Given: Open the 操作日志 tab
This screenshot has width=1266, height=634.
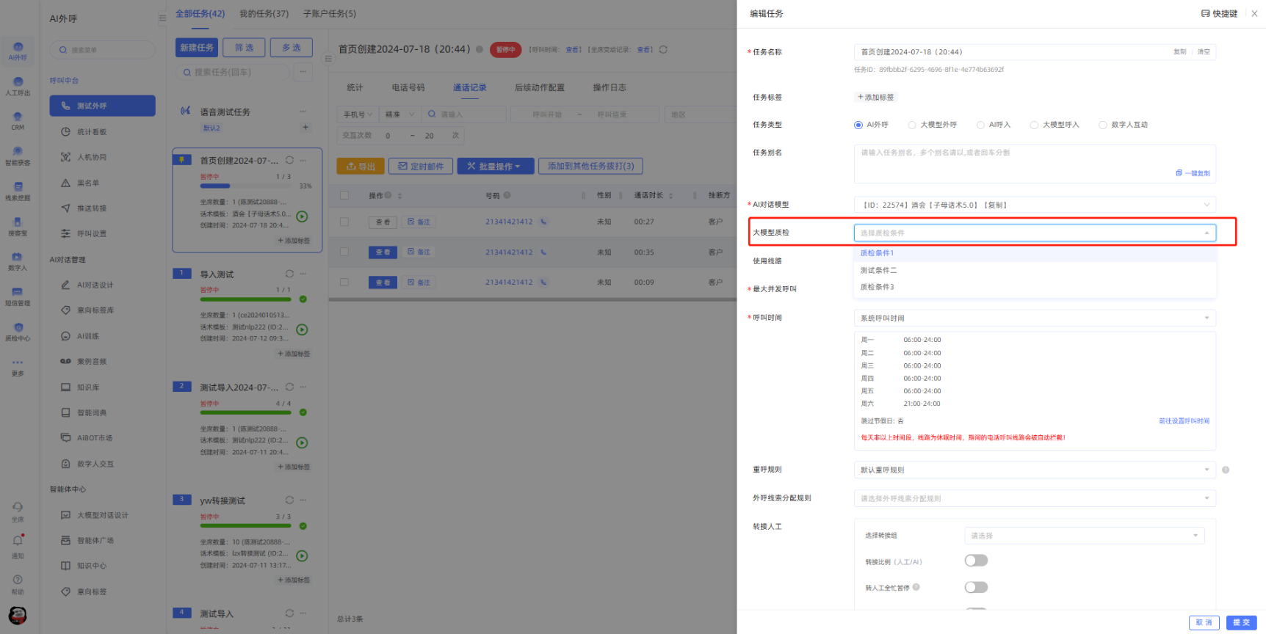Looking at the screenshot, I should click(610, 87).
